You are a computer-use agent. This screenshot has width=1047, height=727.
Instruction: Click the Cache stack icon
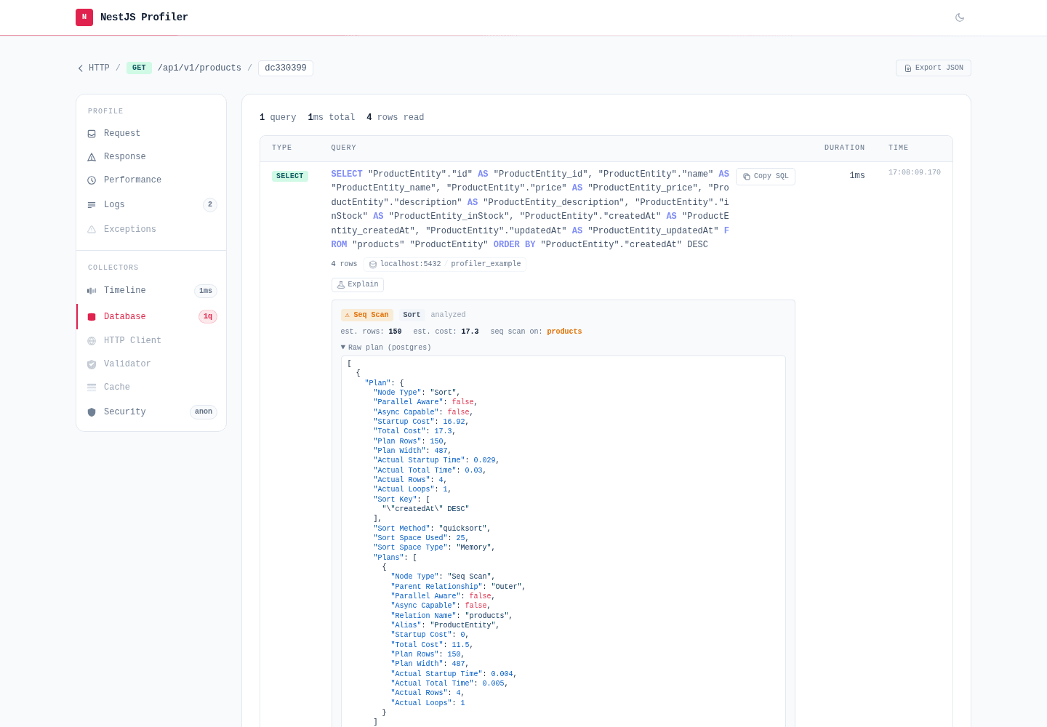coord(92,387)
